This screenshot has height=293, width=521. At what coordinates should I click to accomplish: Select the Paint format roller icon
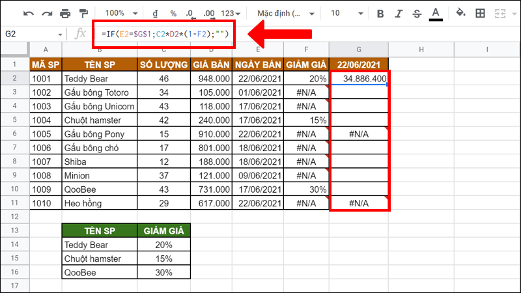click(x=83, y=14)
